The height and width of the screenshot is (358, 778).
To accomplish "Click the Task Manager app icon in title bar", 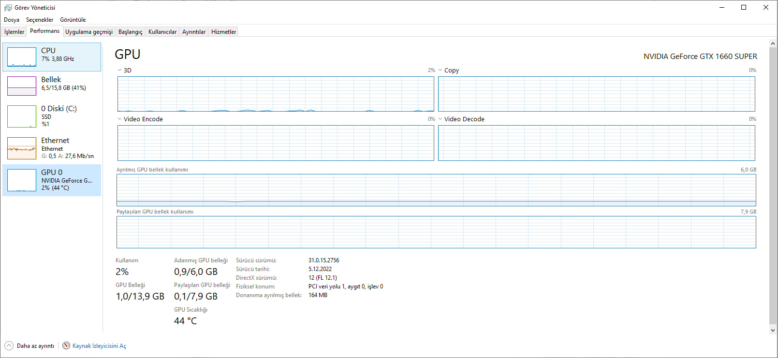I will pos(8,8).
